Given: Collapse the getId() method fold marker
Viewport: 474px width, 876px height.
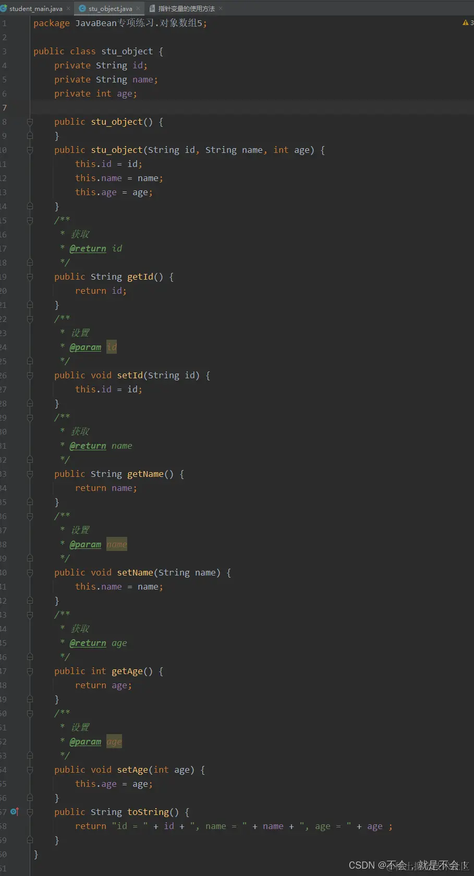Looking at the screenshot, I should [30, 277].
